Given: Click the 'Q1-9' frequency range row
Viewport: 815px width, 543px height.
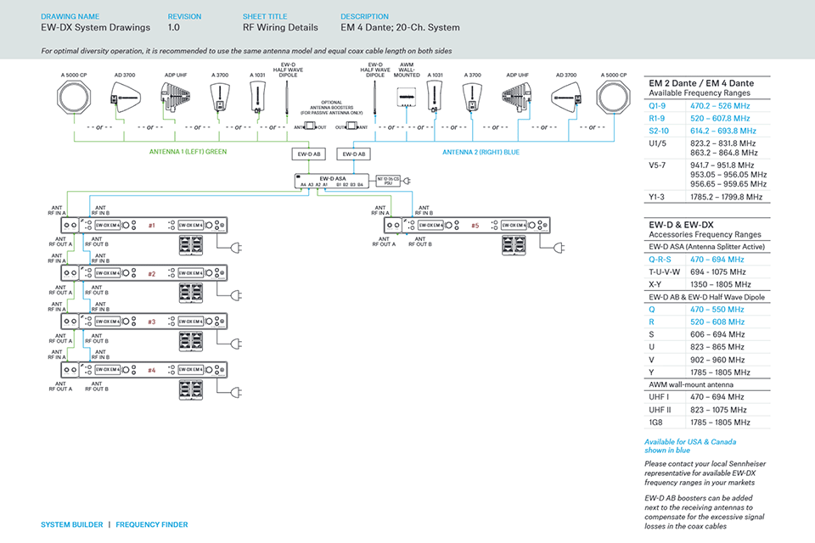Looking at the screenshot, I should coord(707,106).
